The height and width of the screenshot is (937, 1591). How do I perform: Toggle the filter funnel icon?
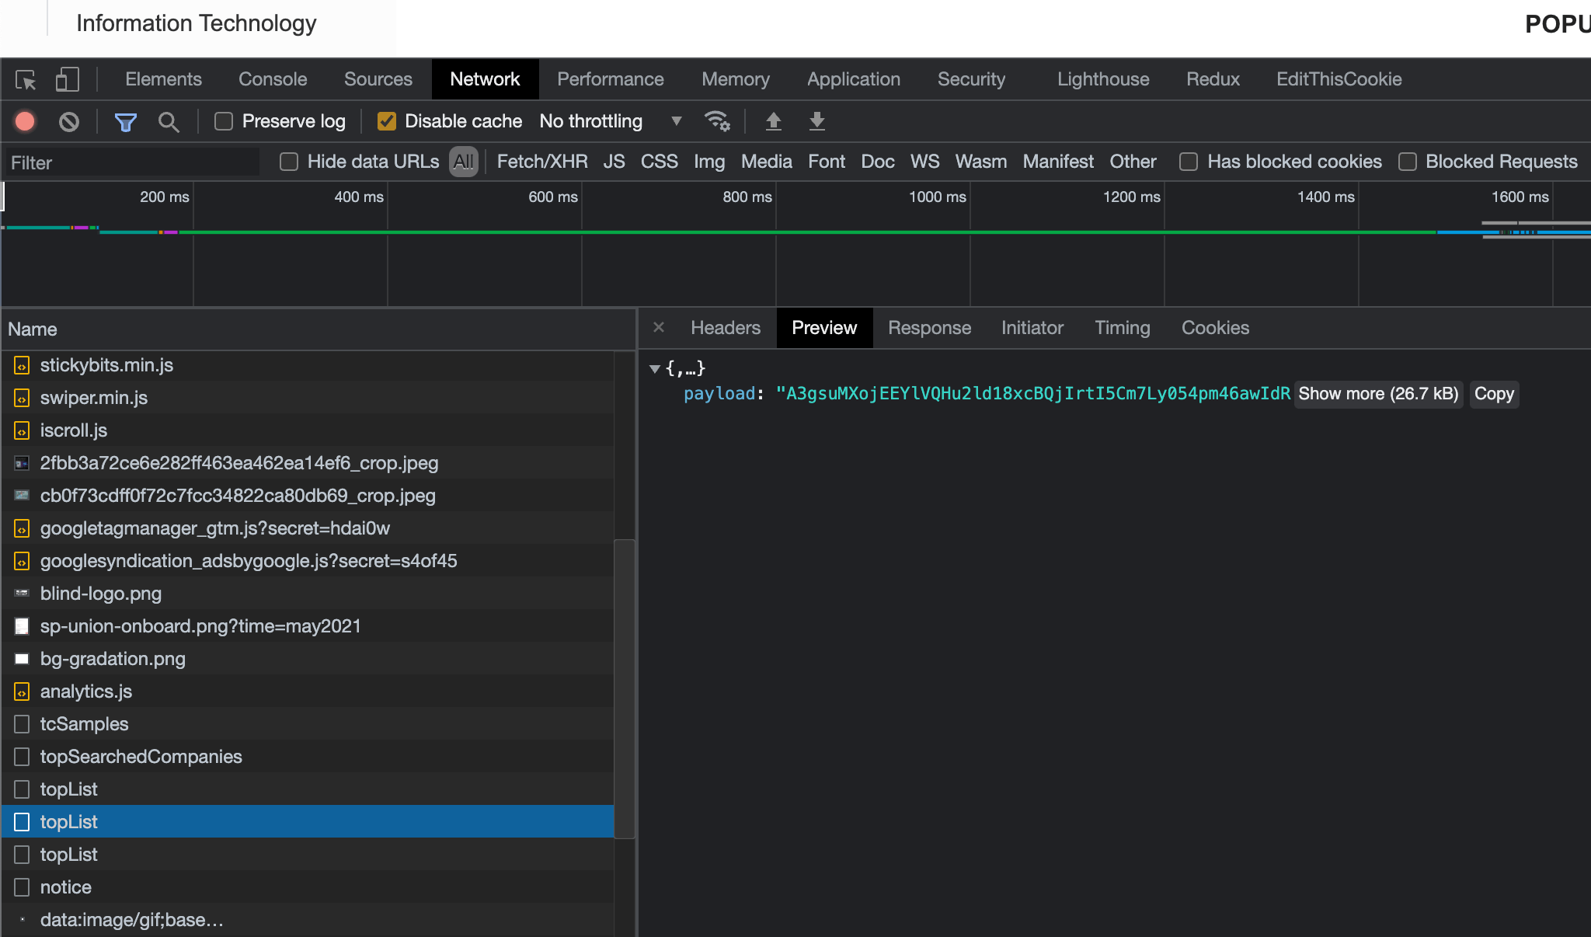pos(125,121)
